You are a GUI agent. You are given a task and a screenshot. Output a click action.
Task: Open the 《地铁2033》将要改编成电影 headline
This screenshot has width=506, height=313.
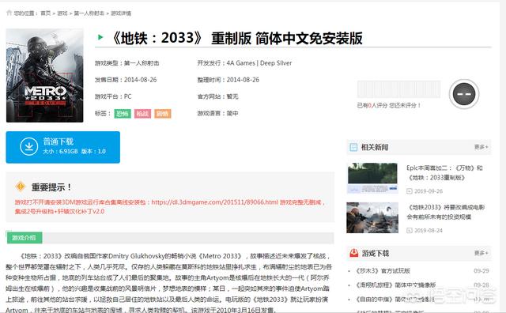coord(446,212)
